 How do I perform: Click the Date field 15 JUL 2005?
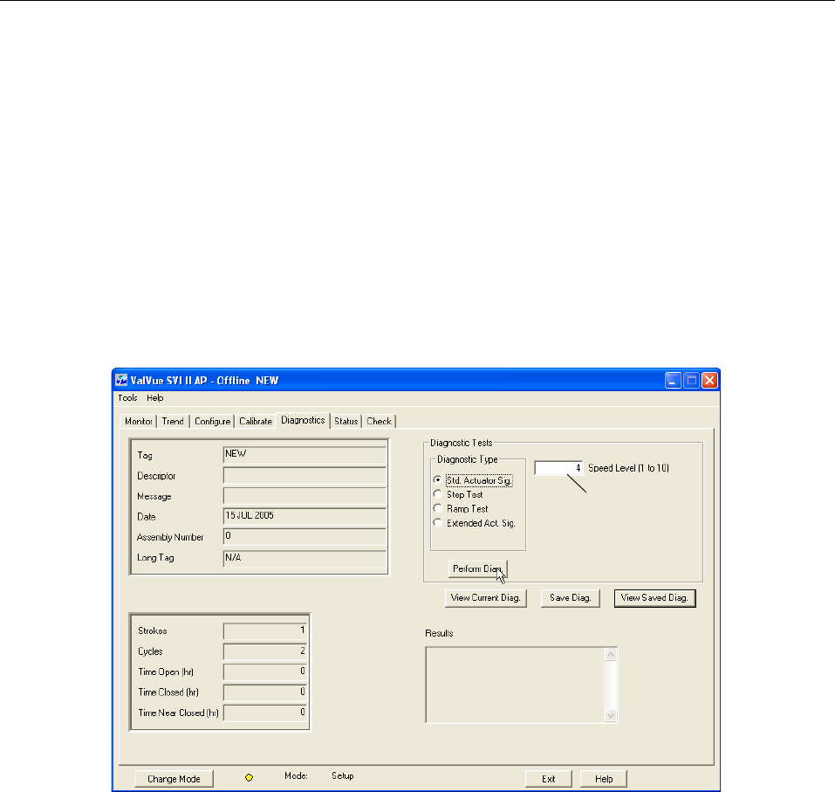pyautogui.click(x=305, y=516)
